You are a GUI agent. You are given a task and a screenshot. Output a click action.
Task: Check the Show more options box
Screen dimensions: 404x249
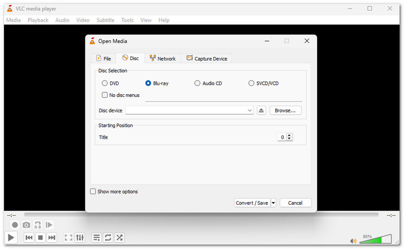[x=93, y=192]
